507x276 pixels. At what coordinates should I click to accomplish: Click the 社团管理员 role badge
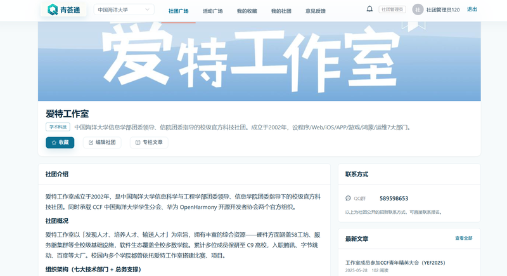pyautogui.click(x=392, y=10)
